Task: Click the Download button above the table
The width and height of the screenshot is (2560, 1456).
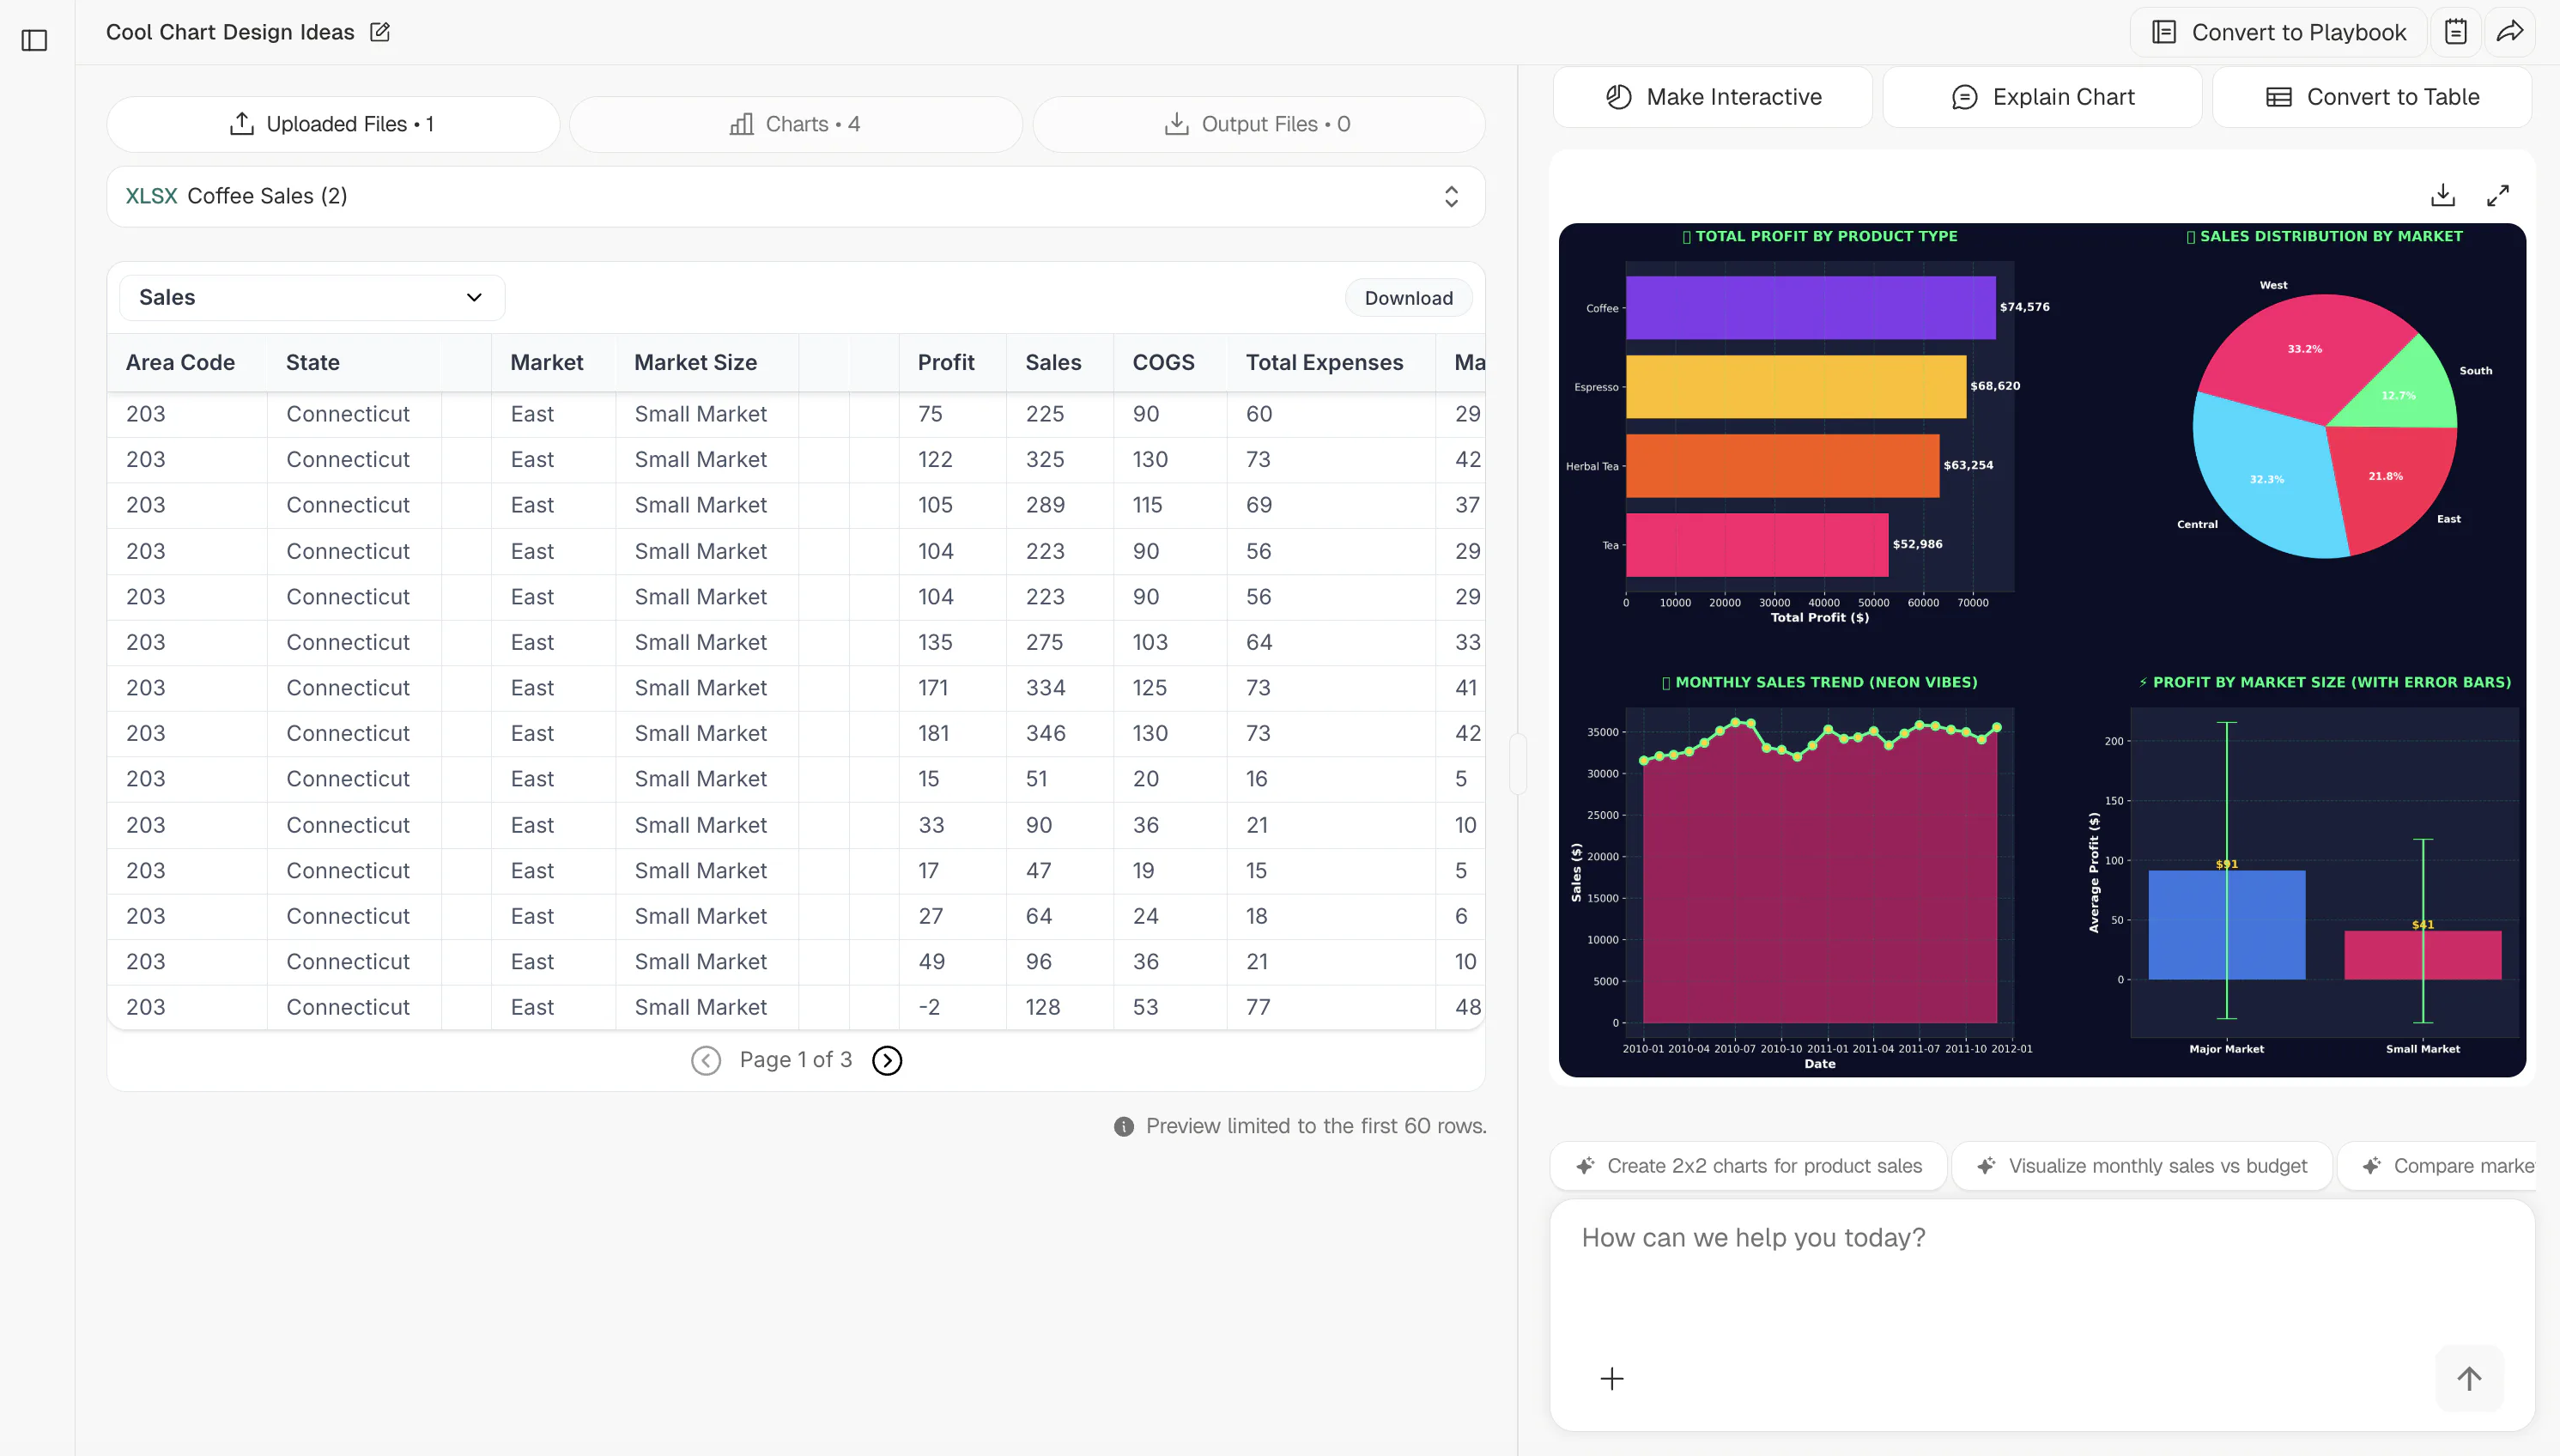Action: [x=1407, y=297]
